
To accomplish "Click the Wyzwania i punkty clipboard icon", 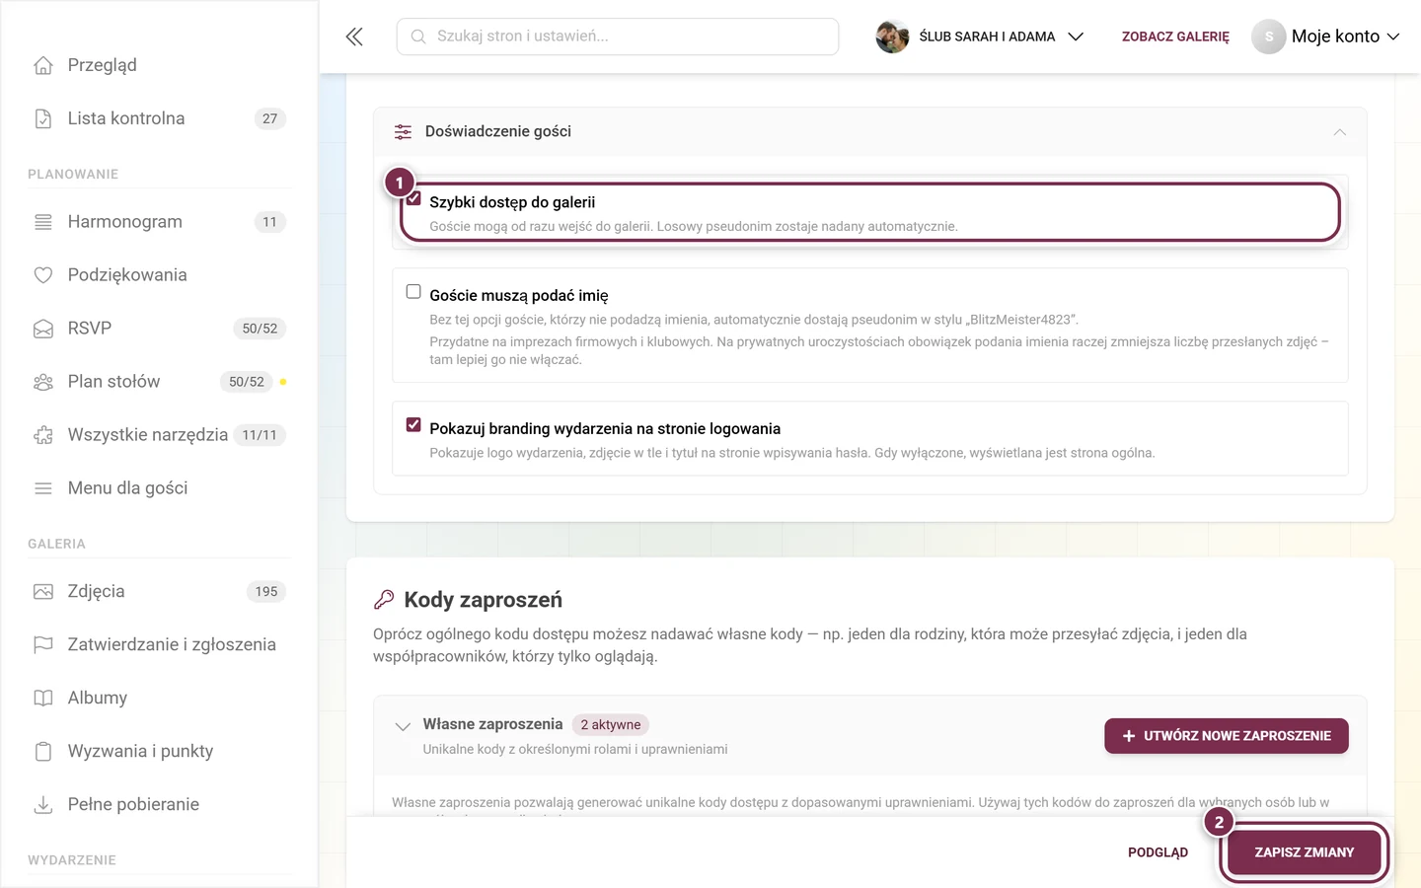I will click(x=43, y=751).
